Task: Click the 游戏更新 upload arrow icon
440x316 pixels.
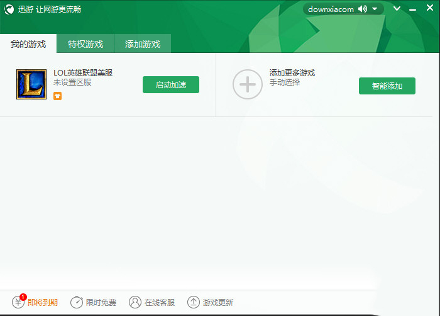Action: click(x=194, y=302)
